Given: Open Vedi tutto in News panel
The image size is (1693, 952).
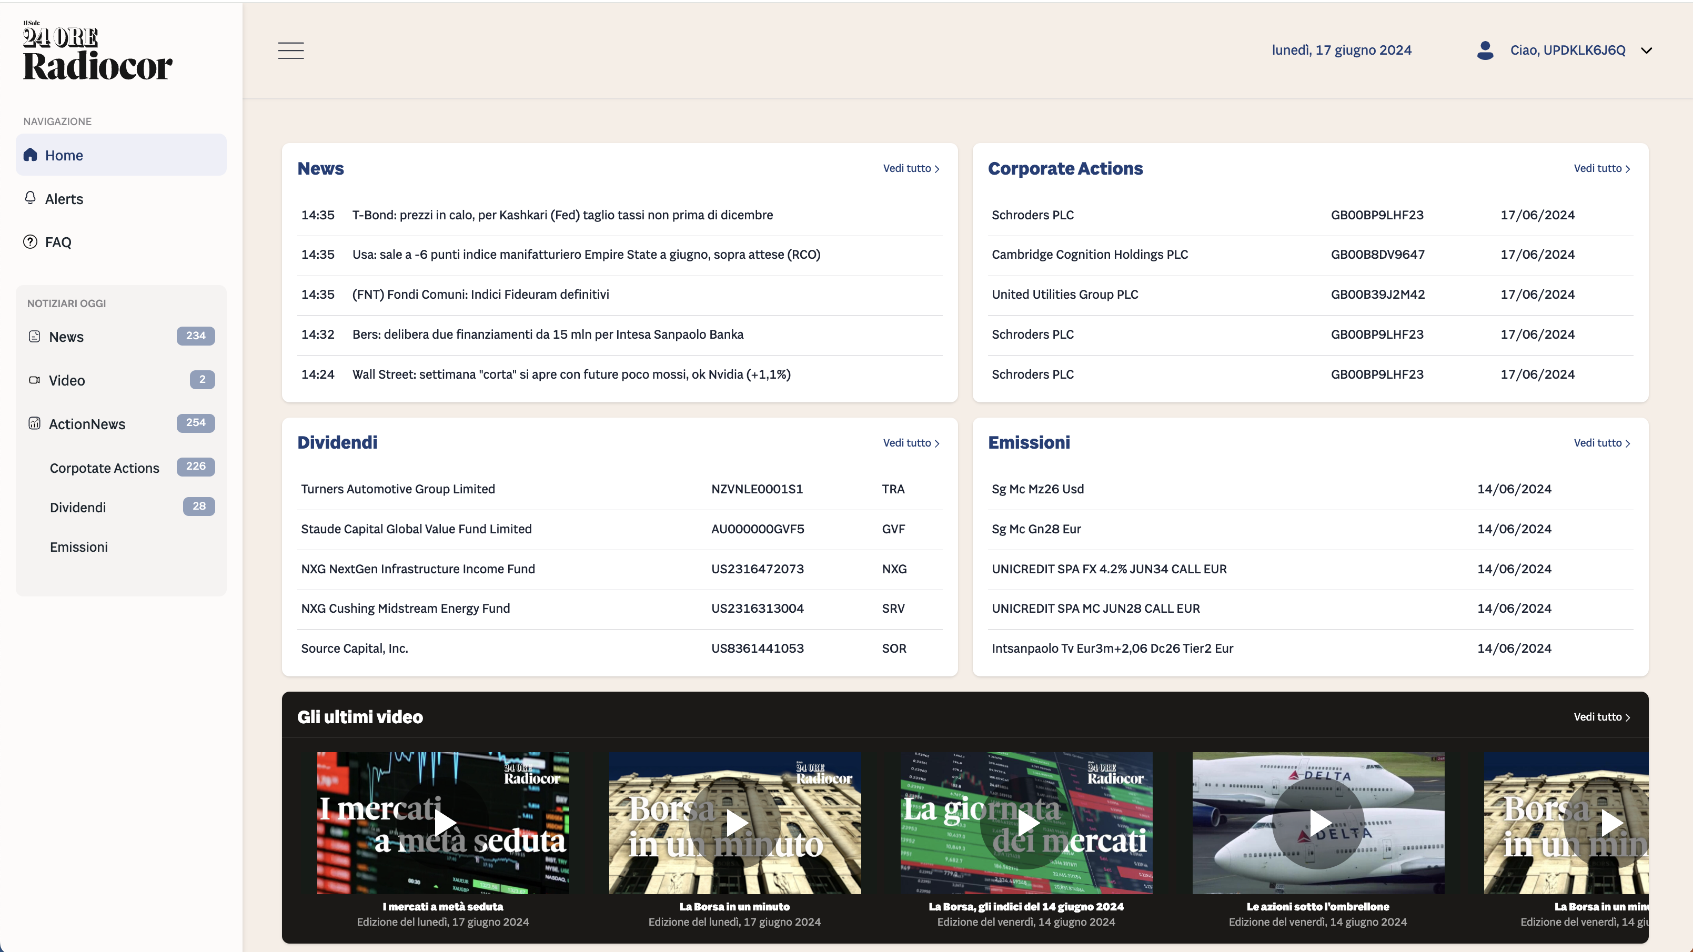Looking at the screenshot, I should 911,169.
